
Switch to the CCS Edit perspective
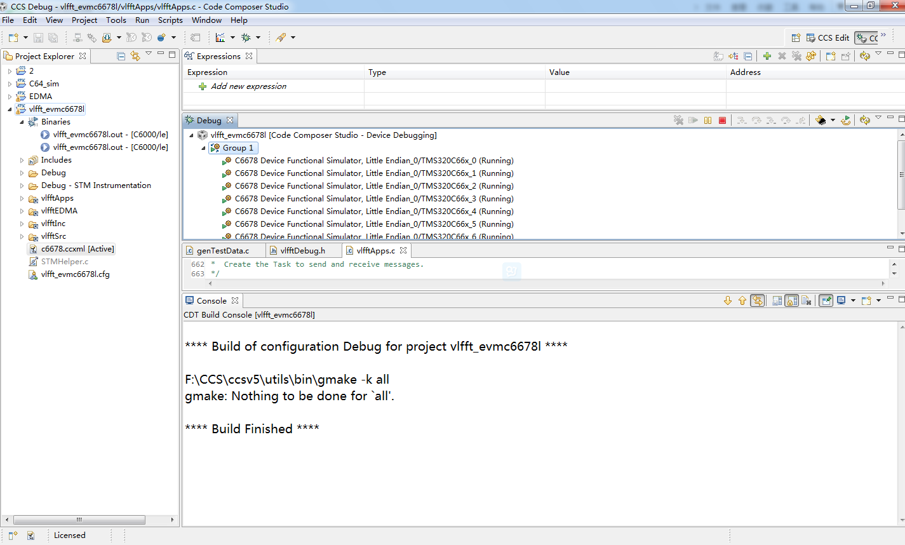(828, 38)
